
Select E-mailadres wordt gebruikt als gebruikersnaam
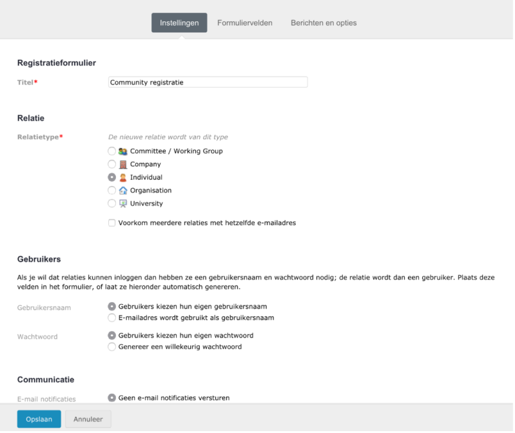pyautogui.click(x=112, y=318)
